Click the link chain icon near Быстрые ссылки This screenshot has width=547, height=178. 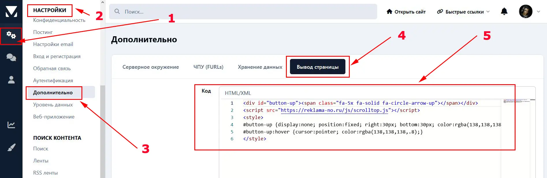point(440,12)
